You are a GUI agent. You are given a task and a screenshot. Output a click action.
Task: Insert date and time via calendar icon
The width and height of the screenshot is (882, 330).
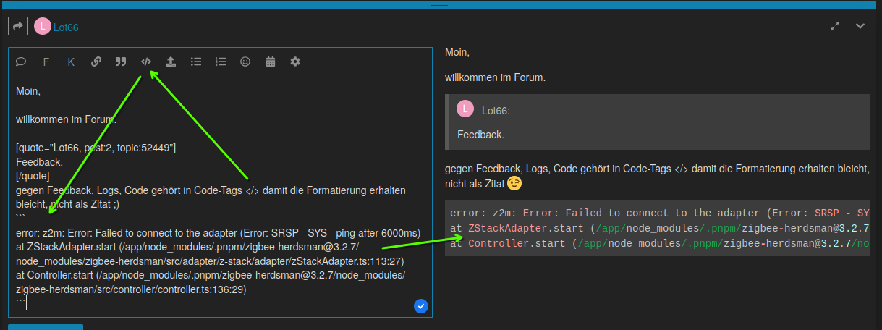tap(271, 62)
